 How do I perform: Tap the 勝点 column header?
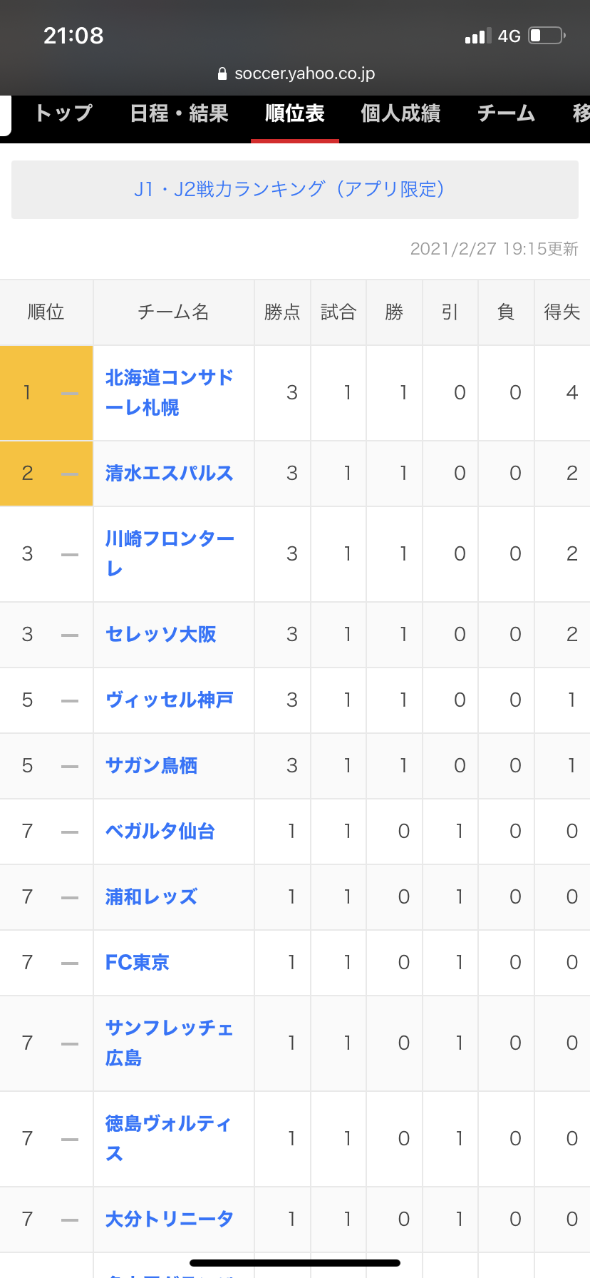282,312
